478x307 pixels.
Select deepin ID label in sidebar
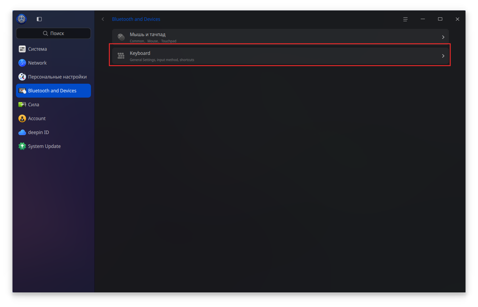point(39,132)
